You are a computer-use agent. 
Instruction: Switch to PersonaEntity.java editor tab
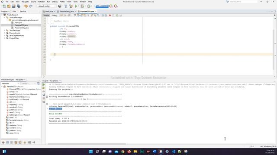66,12
